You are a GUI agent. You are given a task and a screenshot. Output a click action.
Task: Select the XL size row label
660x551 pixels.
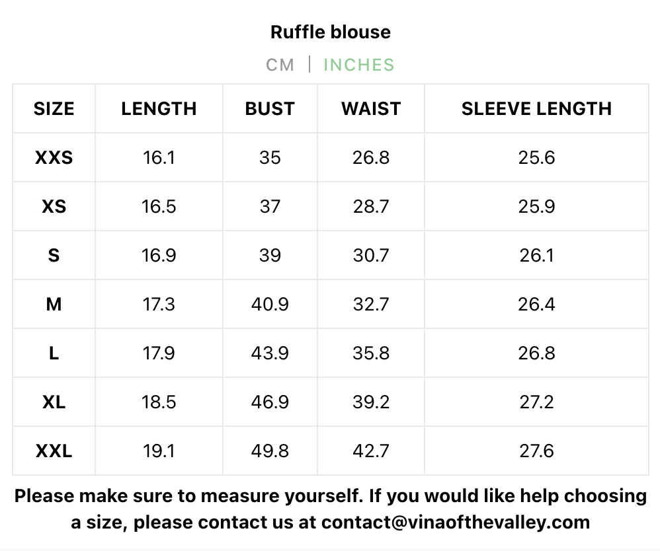[x=54, y=402]
